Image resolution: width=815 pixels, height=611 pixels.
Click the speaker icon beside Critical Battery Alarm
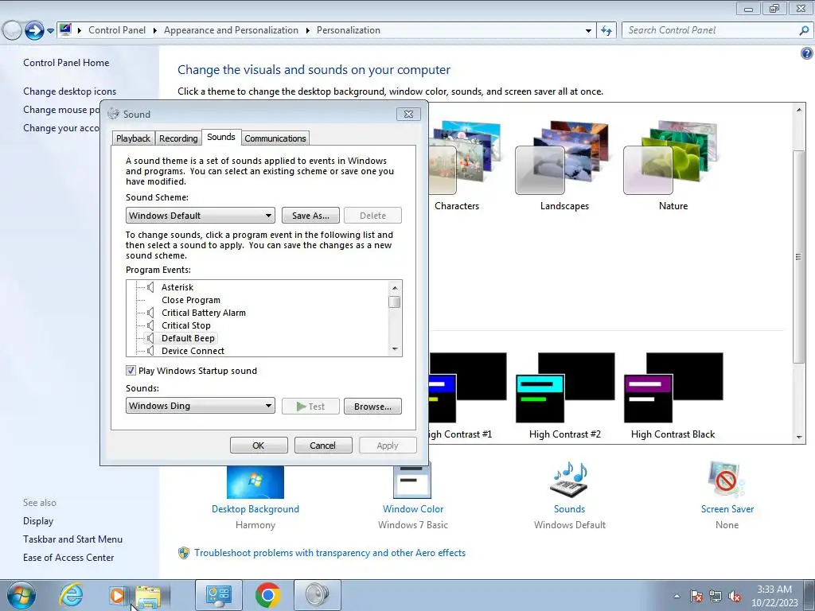click(150, 312)
